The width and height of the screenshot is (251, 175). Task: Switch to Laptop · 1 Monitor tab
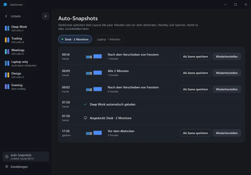coord(109,39)
